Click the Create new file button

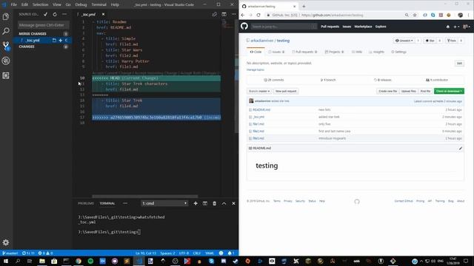tap(388, 91)
